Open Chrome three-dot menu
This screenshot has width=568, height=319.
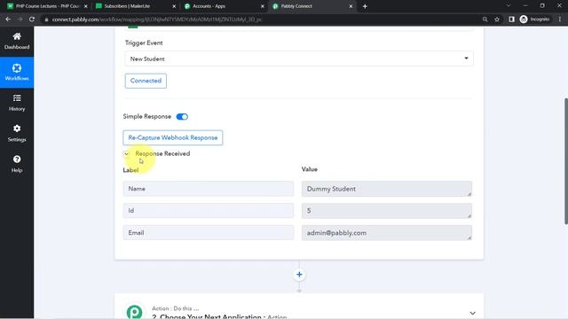click(x=560, y=19)
